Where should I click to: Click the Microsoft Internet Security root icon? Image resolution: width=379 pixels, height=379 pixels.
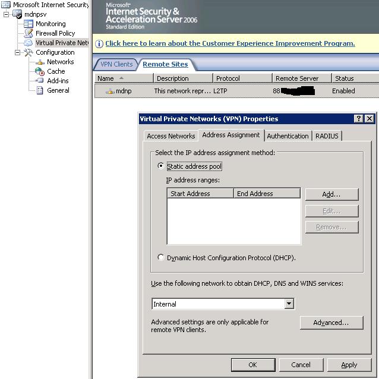[x=6, y=5]
